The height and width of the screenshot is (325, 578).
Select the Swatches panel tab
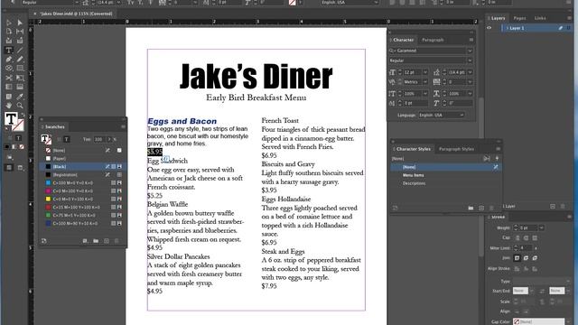tap(54, 126)
